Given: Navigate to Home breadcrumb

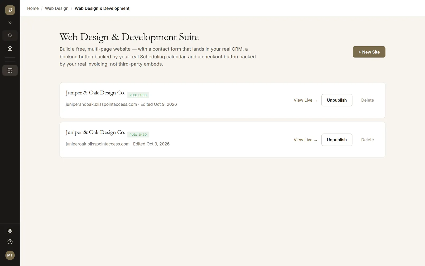Looking at the screenshot, I should [x=33, y=8].
